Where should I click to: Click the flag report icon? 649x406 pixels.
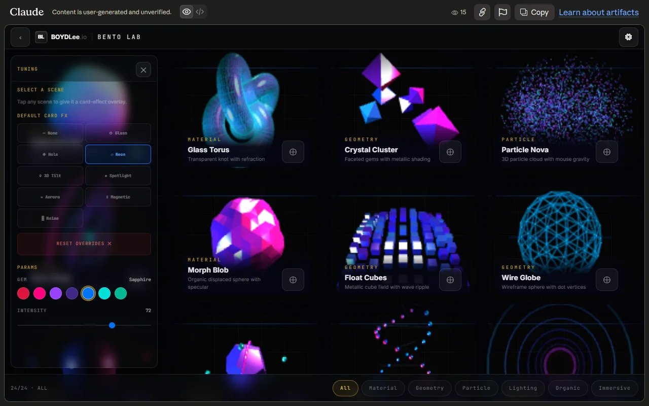(x=502, y=12)
